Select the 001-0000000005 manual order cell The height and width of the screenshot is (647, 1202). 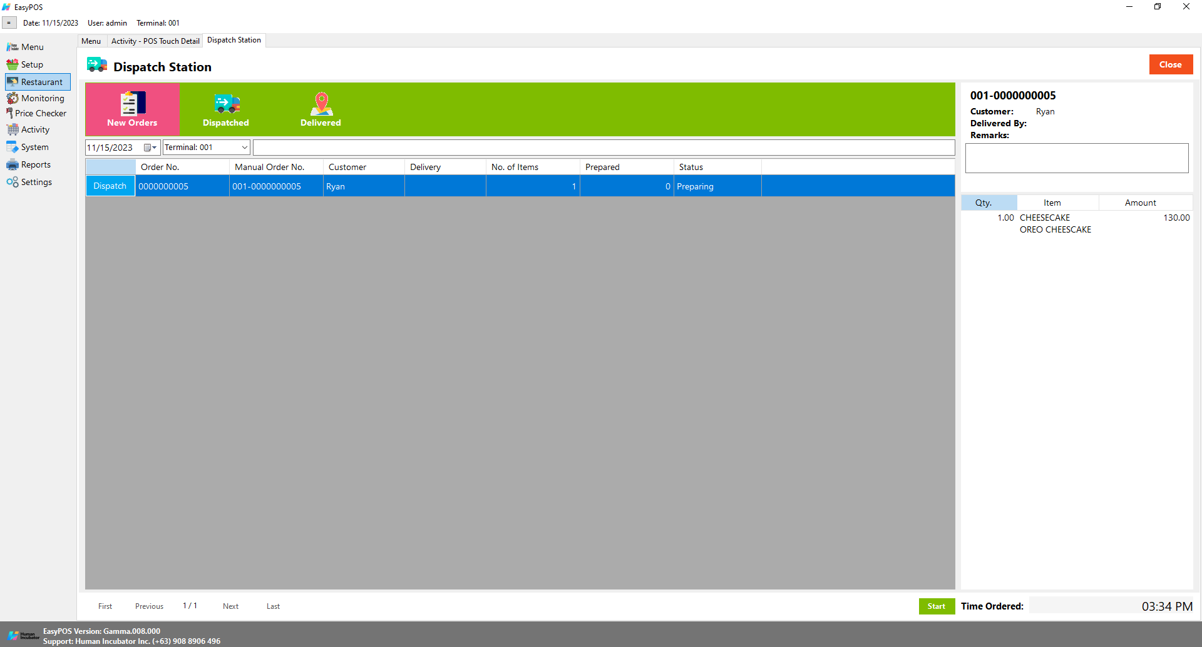pos(276,186)
